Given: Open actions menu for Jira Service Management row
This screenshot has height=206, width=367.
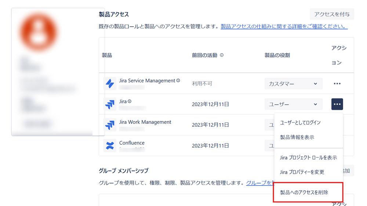Looking at the screenshot, I should click(337, 84).
